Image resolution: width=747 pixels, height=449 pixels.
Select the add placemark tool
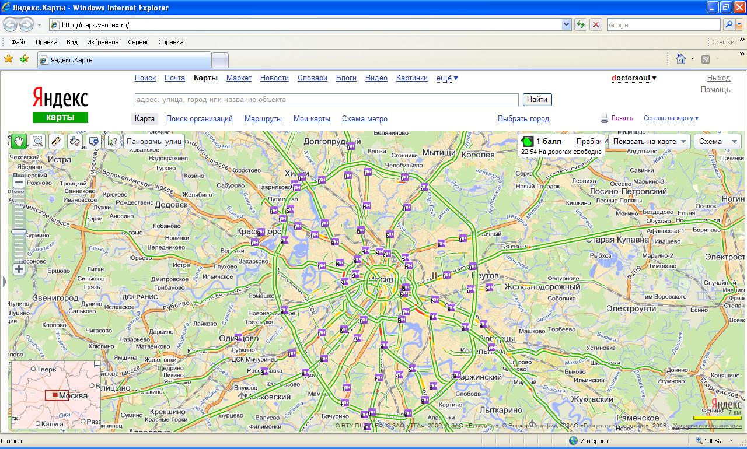pyautogui.click(x=93, y=141)
